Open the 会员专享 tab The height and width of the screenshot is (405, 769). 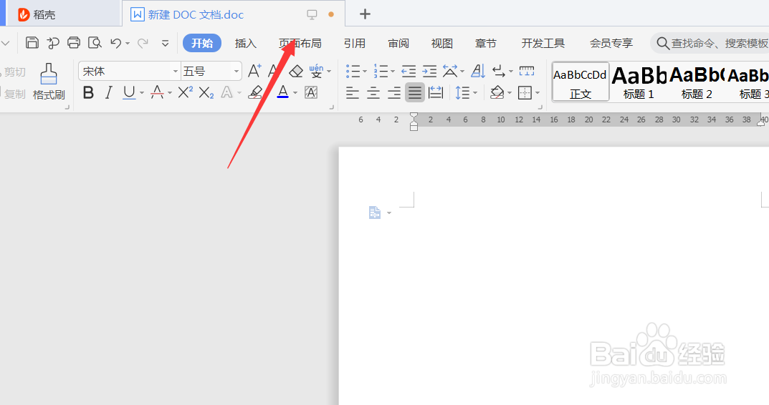coord(611,43)
